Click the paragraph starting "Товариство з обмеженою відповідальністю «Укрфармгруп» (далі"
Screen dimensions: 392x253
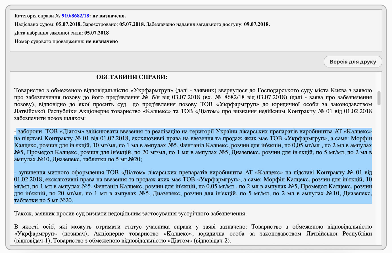click(193, 104)
